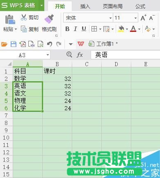Open the 宋体 font name dropdown
Screen dimensions: 160x178
click(110, 18)
